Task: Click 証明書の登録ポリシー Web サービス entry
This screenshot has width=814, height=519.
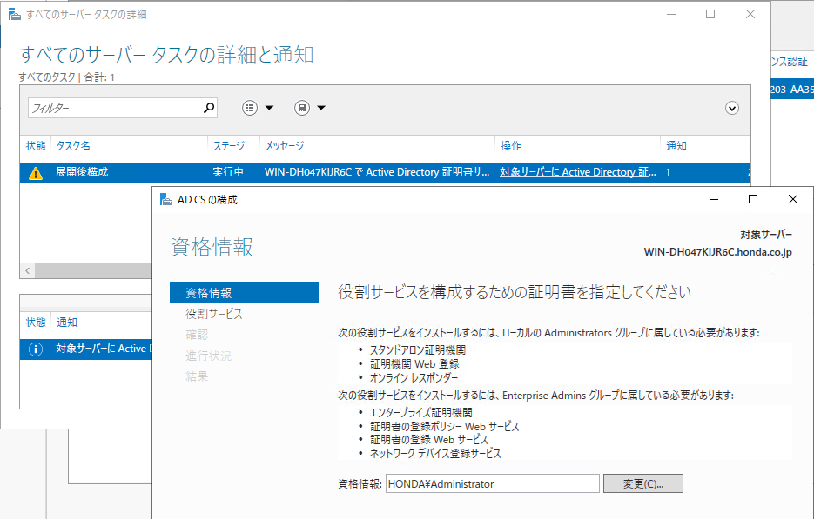Action: pyautogui.click(x=444, y=427)
